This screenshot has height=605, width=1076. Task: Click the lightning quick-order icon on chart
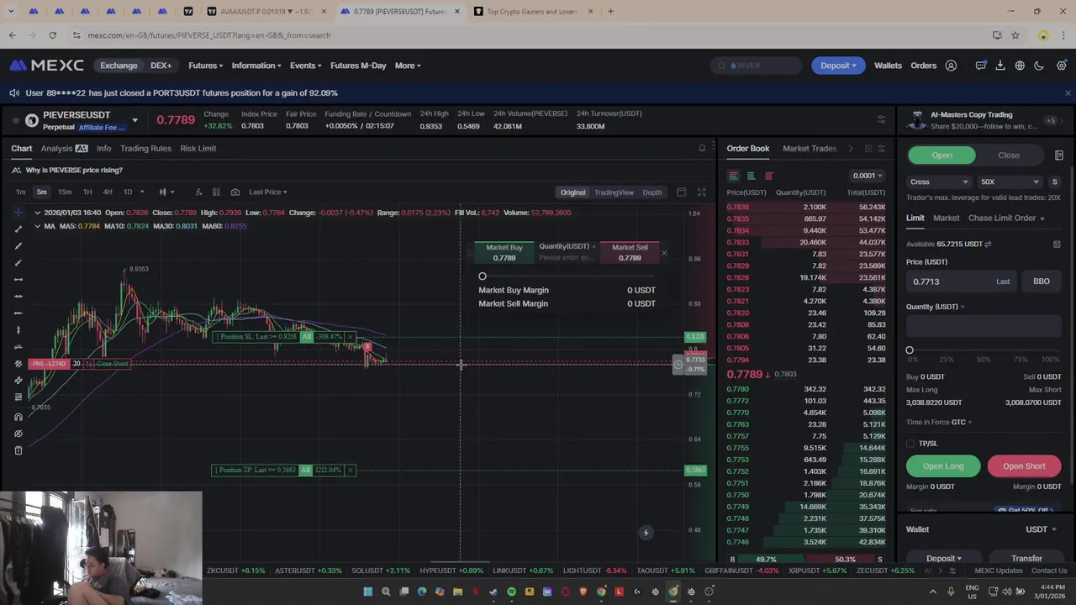[646, 532]
